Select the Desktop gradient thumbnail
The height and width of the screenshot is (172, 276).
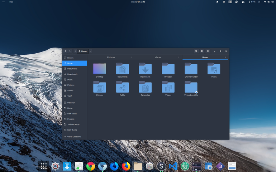point(100,69)
